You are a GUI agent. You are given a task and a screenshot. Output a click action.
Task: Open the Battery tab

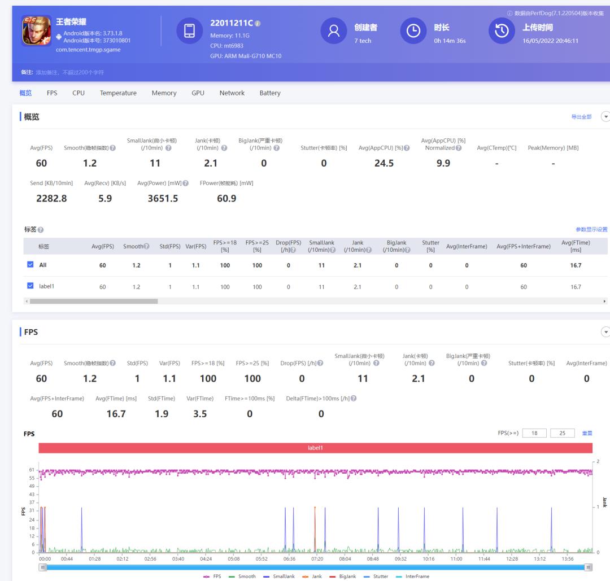coord(269,93)
